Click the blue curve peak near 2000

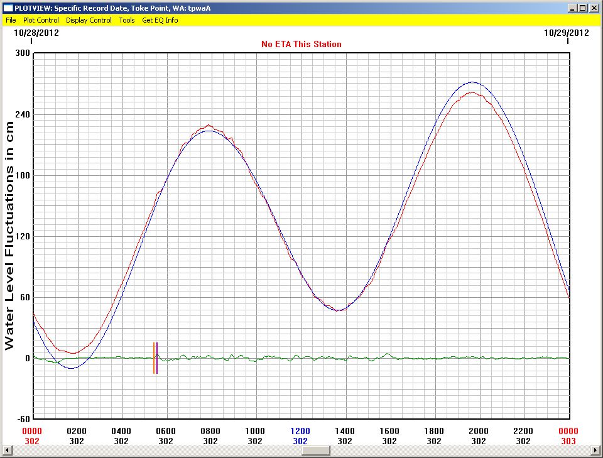click(x=472, y=82)
